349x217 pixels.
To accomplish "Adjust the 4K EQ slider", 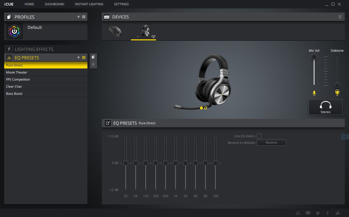I will click(x=195, y=163).
